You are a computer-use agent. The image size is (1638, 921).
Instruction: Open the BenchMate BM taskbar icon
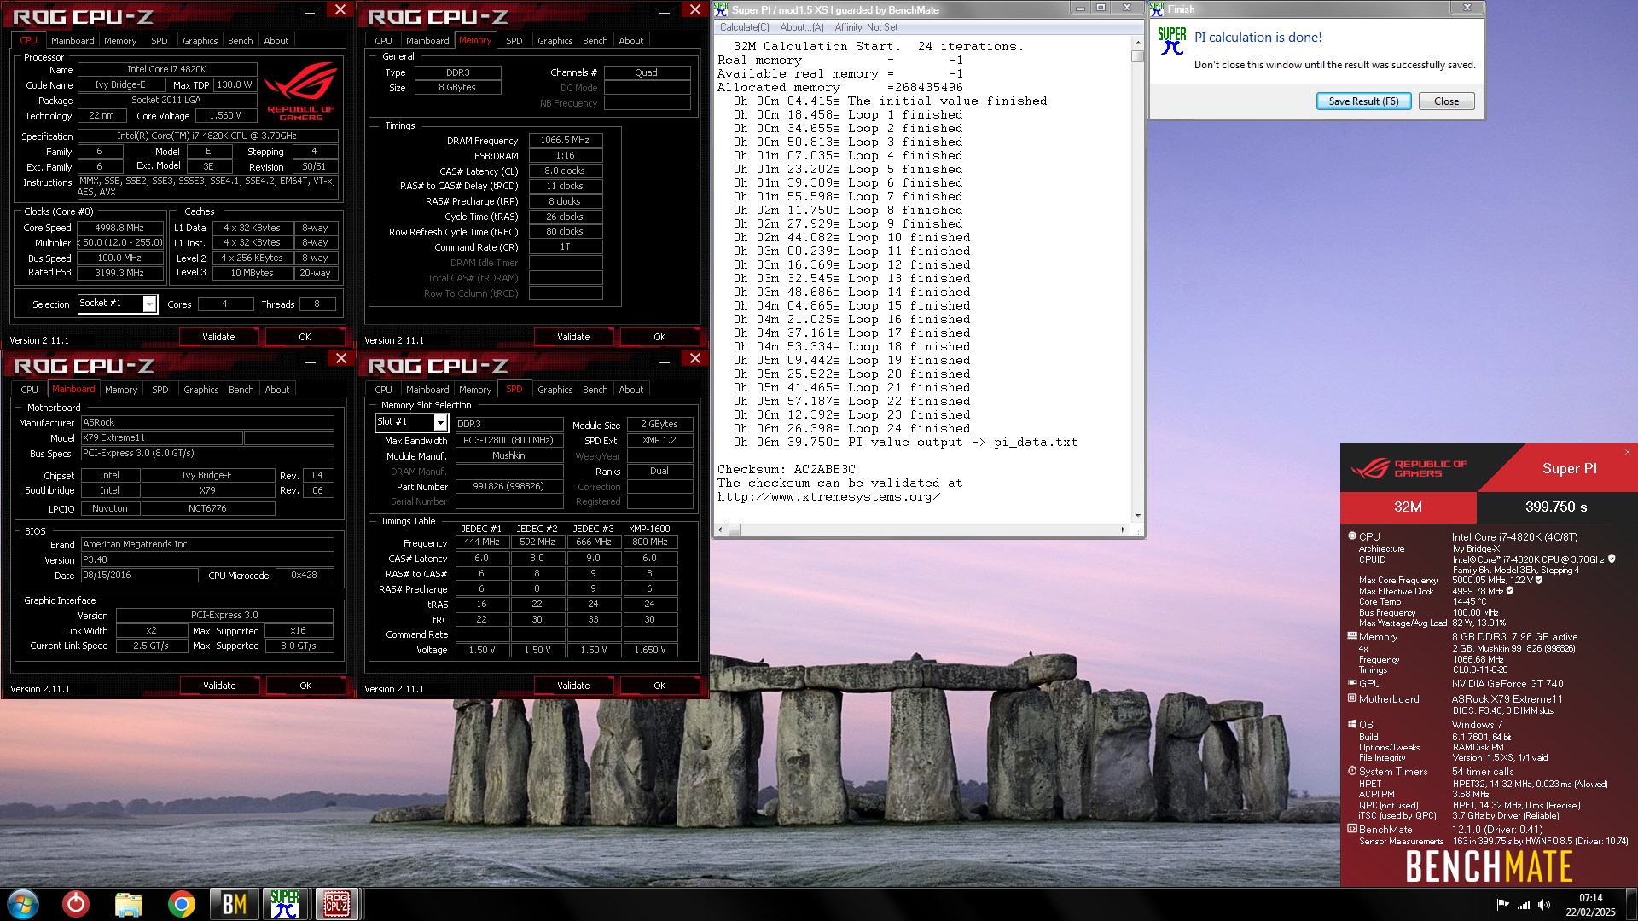pyautogui.click(x=234, y=904)
